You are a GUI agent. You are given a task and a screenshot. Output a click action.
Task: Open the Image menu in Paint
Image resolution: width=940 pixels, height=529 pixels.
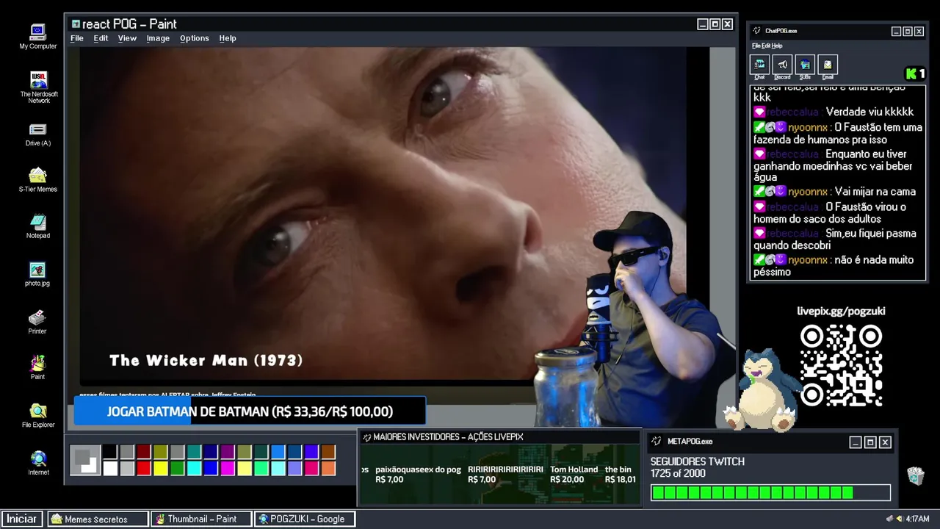(x=158, y=38)
